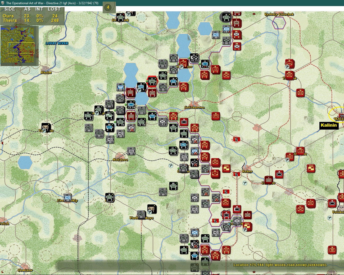Click the Soviet flag '5' marker north of Rzhev
The height and width of the screenshot is (275, 344).
[237, 139]
